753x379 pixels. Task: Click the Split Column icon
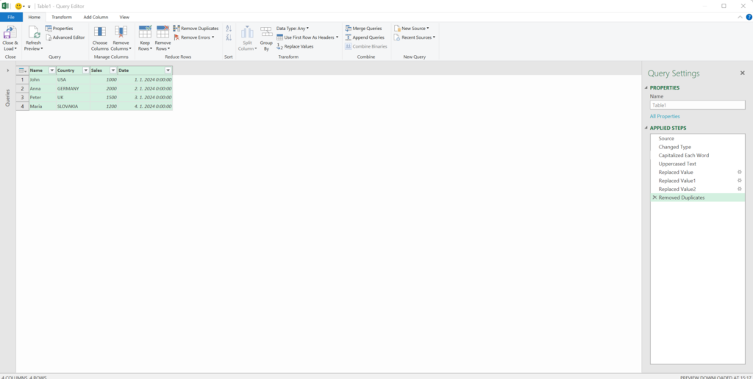click(x=247, y=32)
